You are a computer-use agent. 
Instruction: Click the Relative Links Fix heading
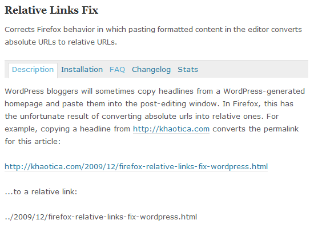click(x=51, y=10)
